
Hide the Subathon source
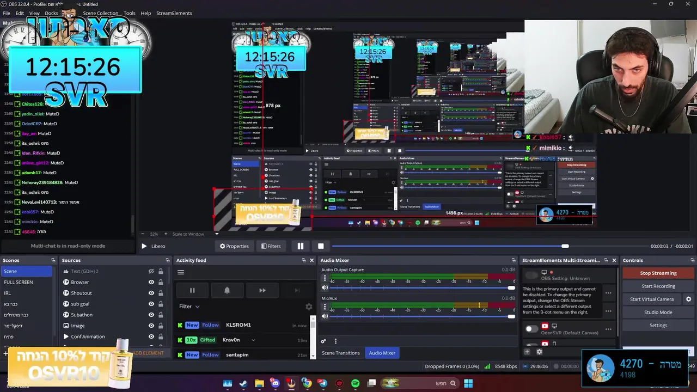tap(151, 315)
